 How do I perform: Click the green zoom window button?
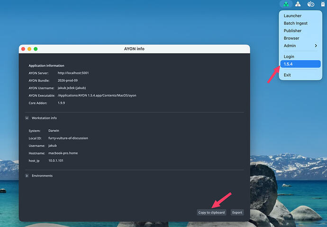point(36,49)
